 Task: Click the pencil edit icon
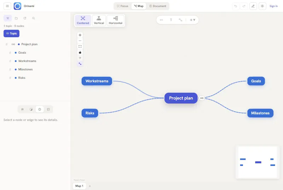[x=253, y=6]
